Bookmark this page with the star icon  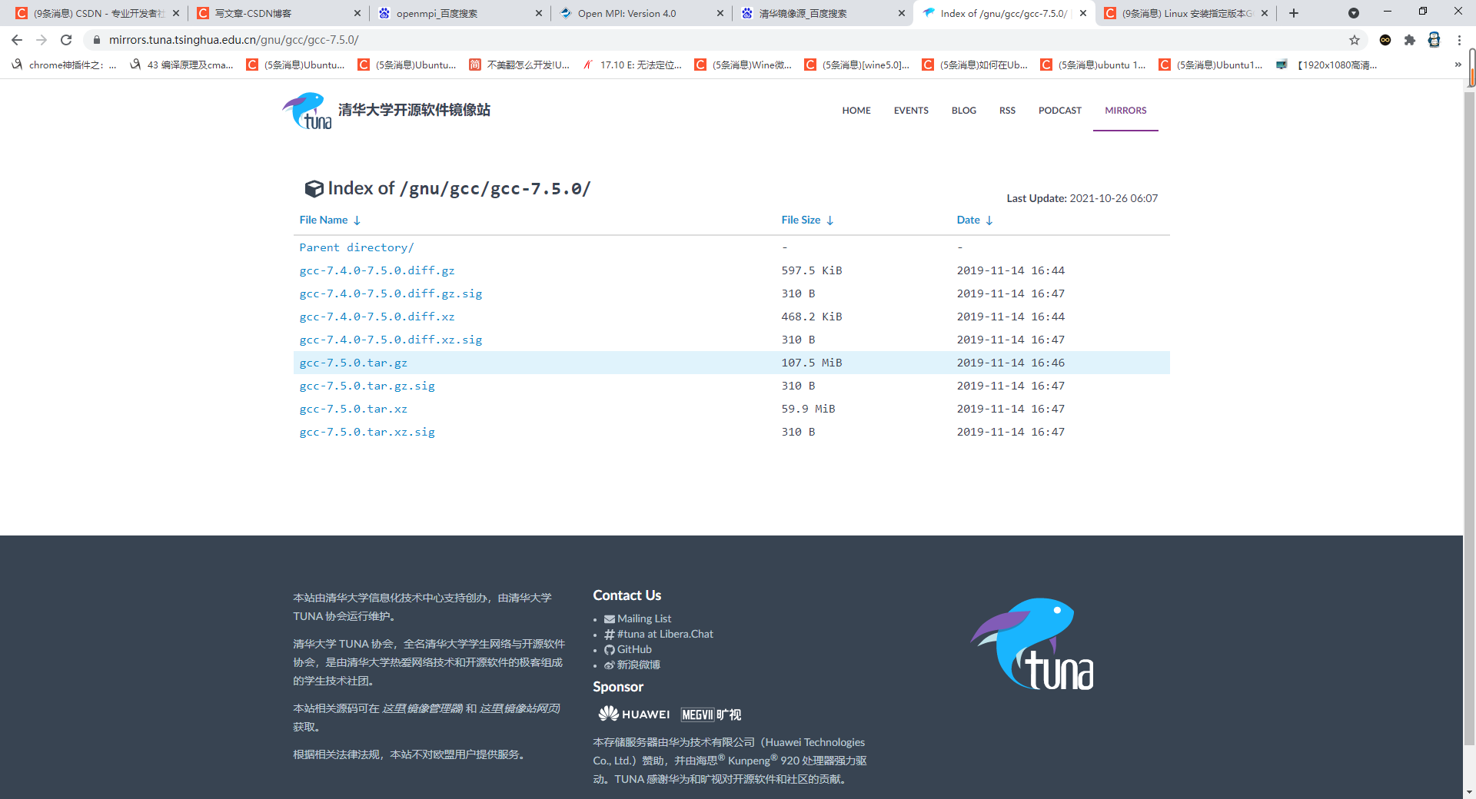(x=1355, y=39)
